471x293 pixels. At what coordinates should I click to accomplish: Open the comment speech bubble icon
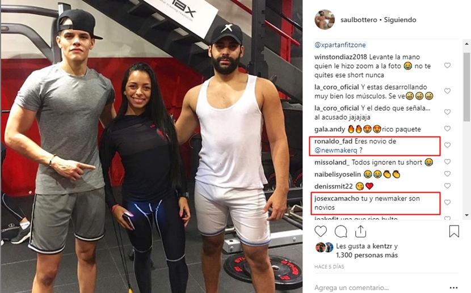pyautogui.click(x=340, y=232)
